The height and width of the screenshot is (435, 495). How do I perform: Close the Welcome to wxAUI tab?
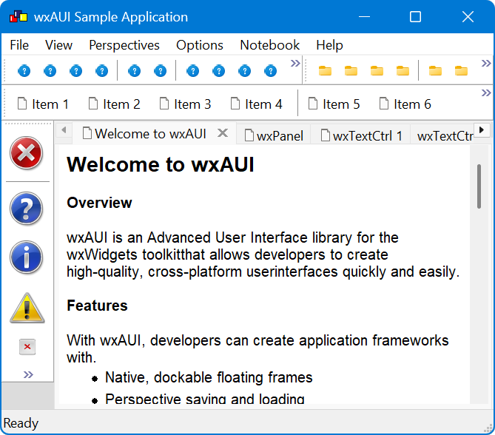click(223, 133)
